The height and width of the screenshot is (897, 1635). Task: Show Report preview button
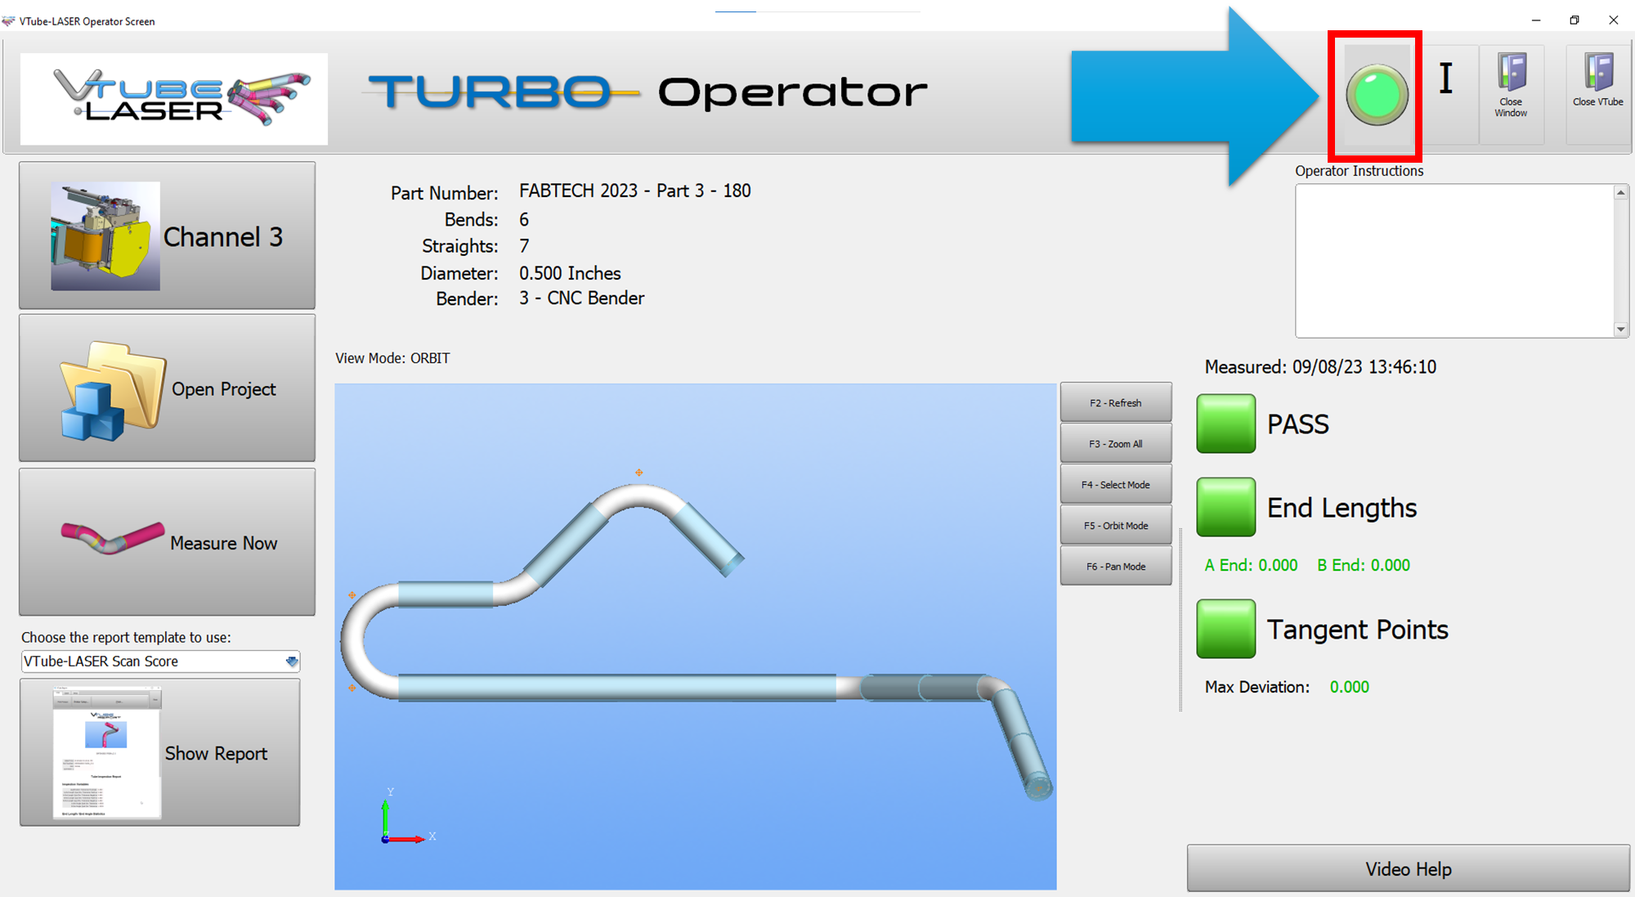click(160, 752)
